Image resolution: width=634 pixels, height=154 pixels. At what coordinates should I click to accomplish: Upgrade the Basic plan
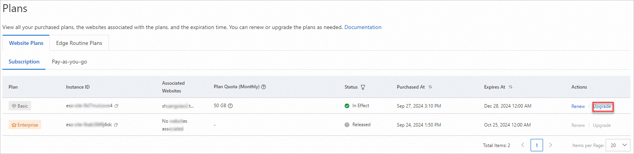coord(602,106)
